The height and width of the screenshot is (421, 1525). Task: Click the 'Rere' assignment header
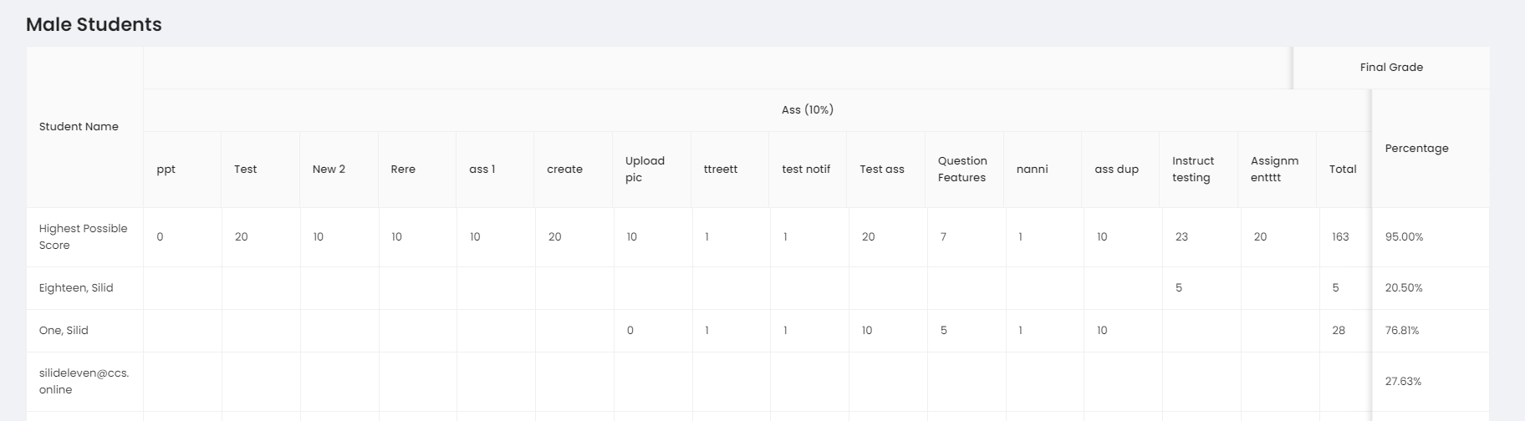tap(403, 170)
